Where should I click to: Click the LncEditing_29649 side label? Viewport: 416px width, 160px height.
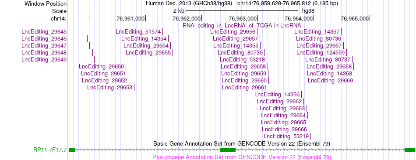coord(44,59)
